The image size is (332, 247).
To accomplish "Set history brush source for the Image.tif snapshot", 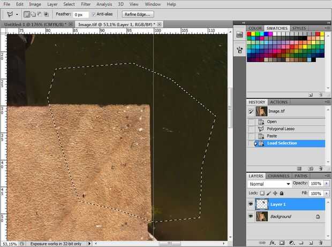I will click(251, 111).
